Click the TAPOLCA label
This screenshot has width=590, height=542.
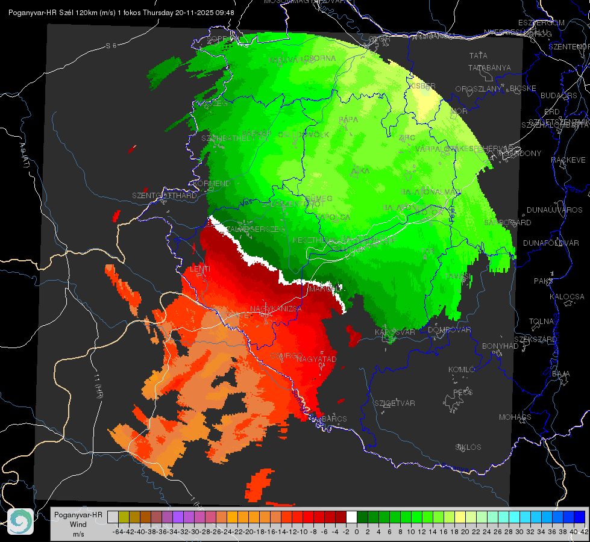(x=333, y=217)
